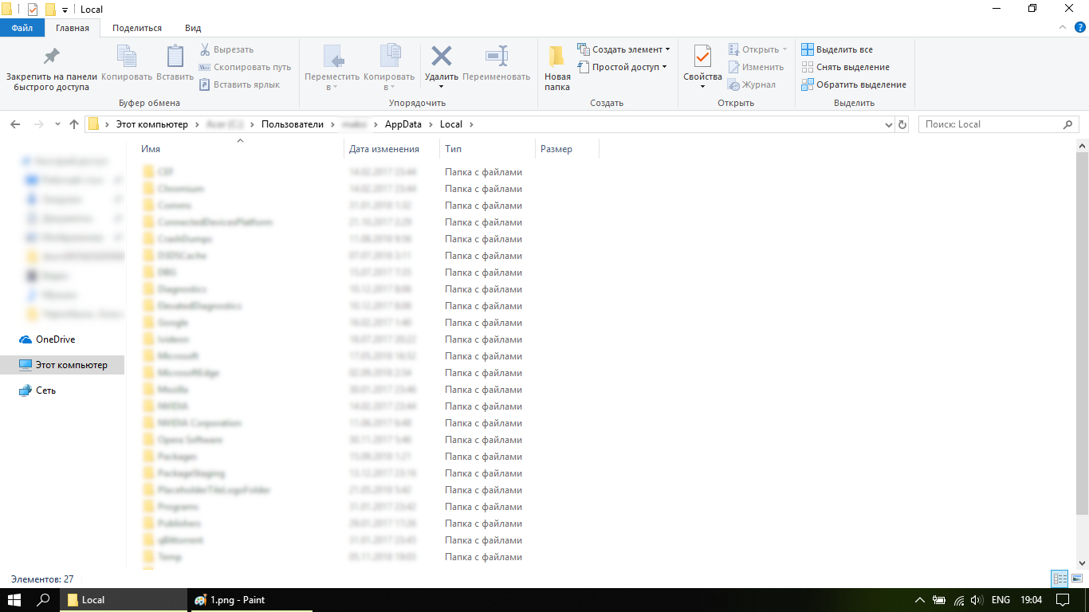This screenshot has height=612, width=1089.
Task: Switch to details view icon in status bar
Action: (x=1060, y=579)
